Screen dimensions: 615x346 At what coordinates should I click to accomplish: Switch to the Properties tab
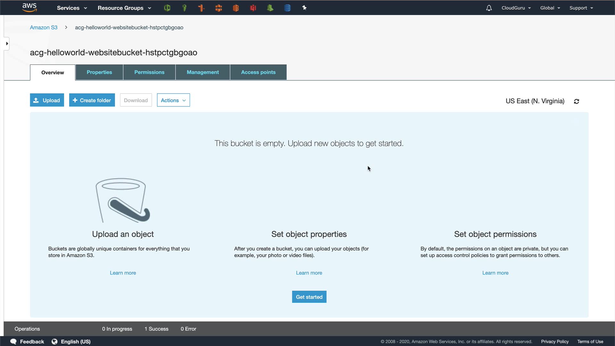(99, 72)
